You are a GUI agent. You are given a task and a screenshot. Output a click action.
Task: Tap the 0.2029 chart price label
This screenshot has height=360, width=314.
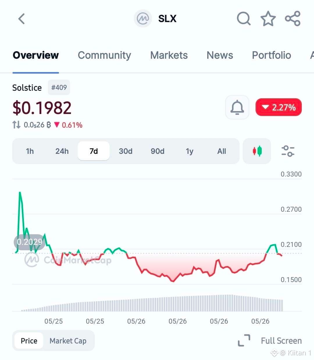pyautogui.click(x=29, y=242)
